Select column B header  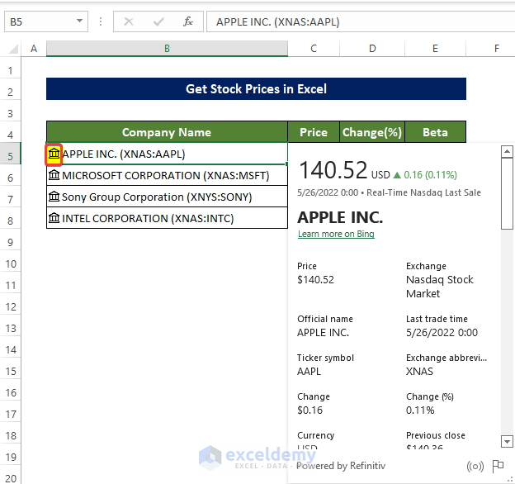[167, 49]
